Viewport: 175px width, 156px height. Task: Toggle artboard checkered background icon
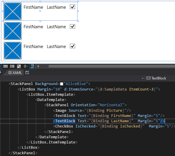19,66
